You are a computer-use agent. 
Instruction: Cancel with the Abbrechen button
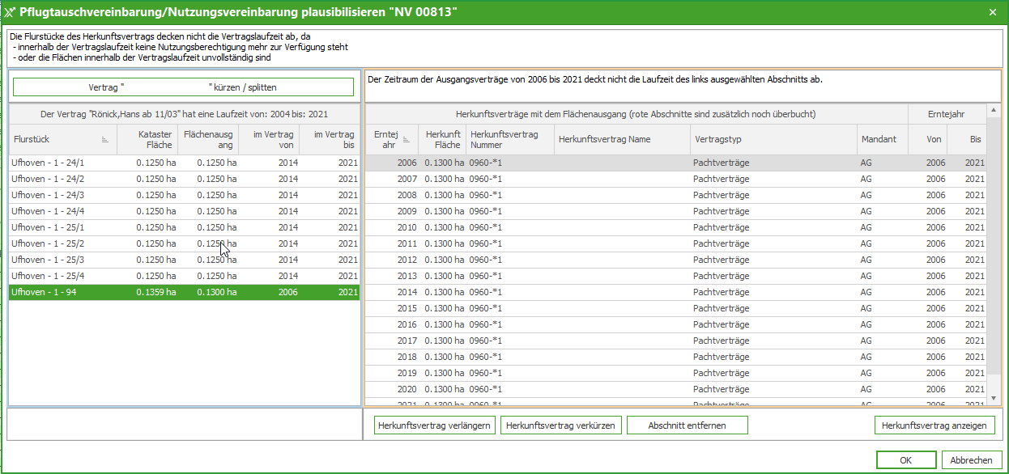pos(971,460)
